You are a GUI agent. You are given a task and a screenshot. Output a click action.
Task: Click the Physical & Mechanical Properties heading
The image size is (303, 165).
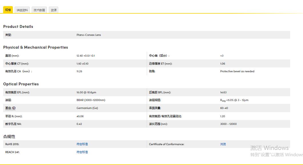point(35,47)
